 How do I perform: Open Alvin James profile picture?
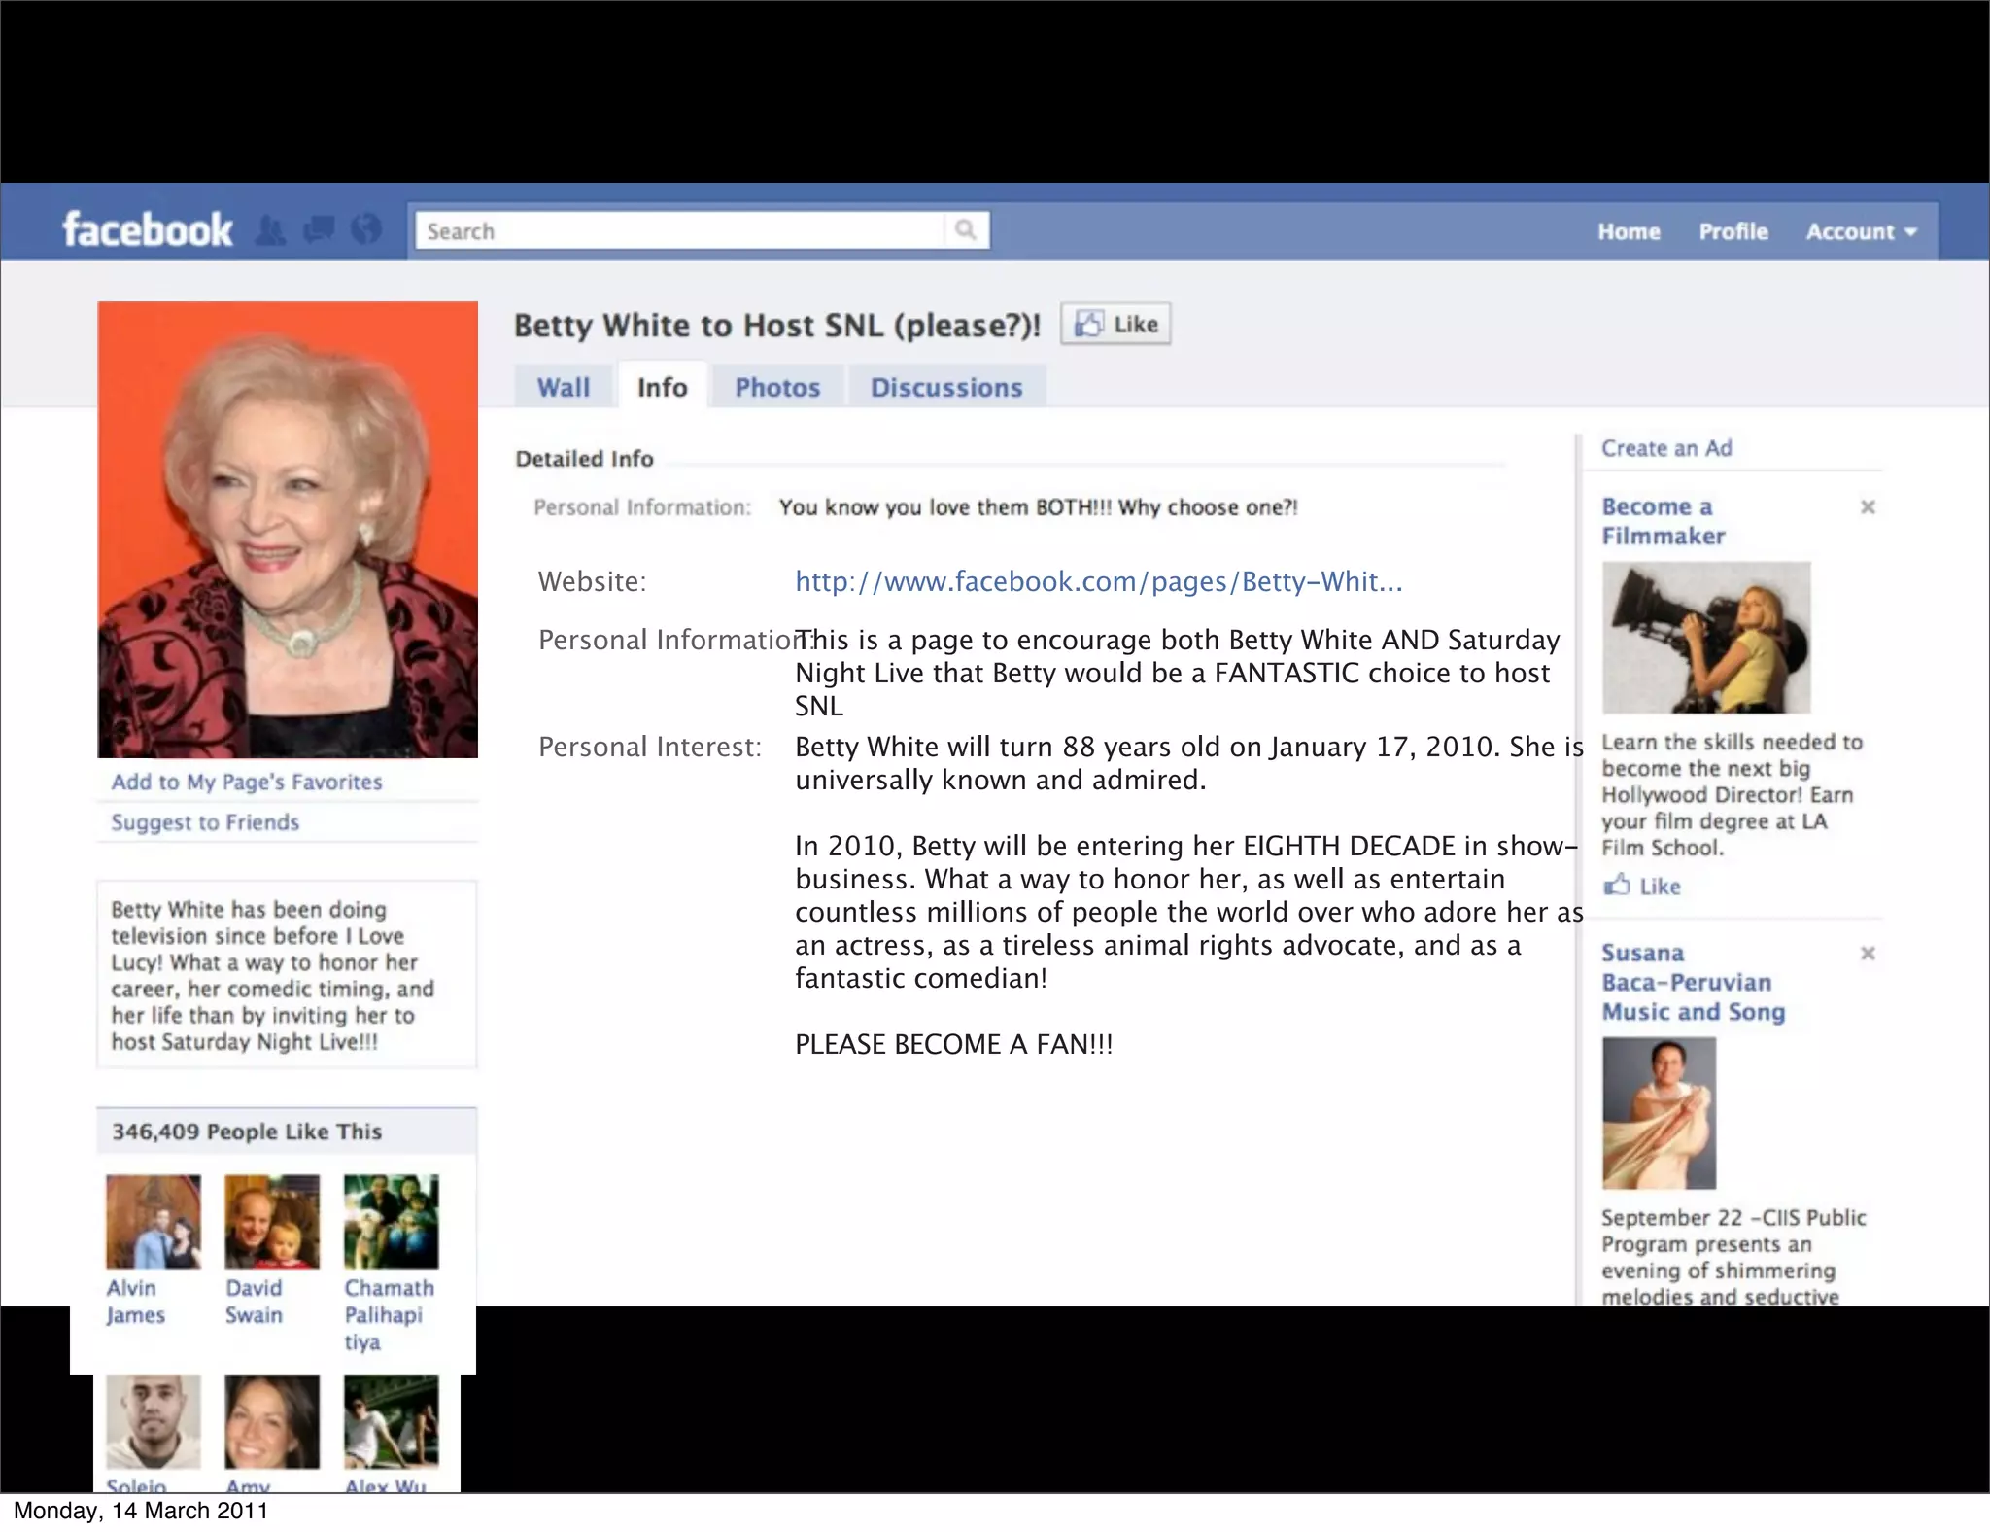coord(154,1221)
